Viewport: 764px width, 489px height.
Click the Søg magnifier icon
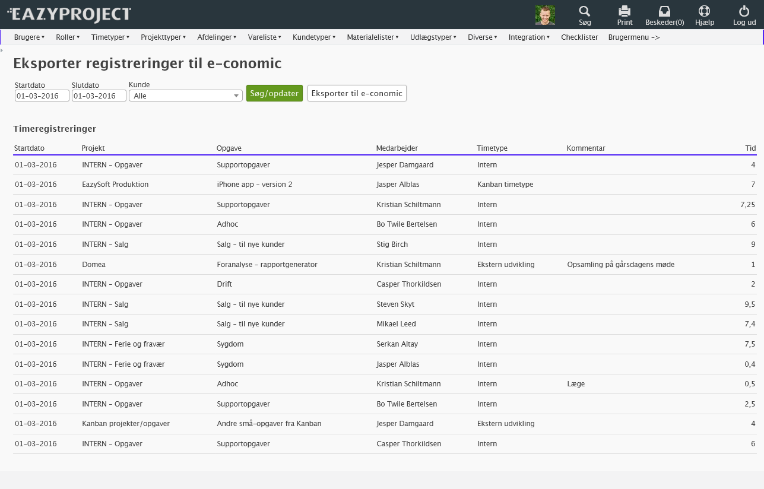coord(585,11)
